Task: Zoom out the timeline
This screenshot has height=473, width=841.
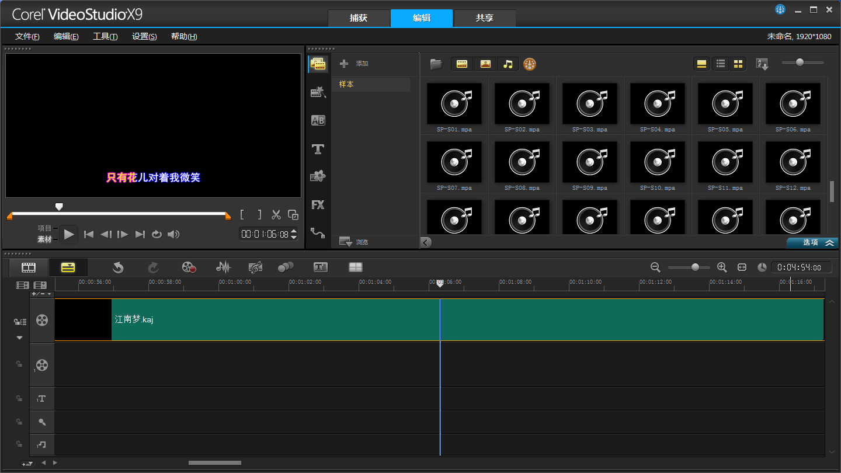Action: pyautogui.click(x=655, y=267)
